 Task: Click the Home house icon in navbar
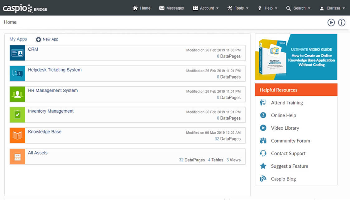point(135,8)
